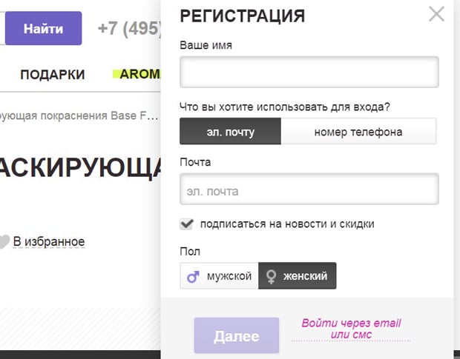This screenshot has height=359, width=460.
Task: Follow the Войти через email или смс link
Action: tap(351, 329)
